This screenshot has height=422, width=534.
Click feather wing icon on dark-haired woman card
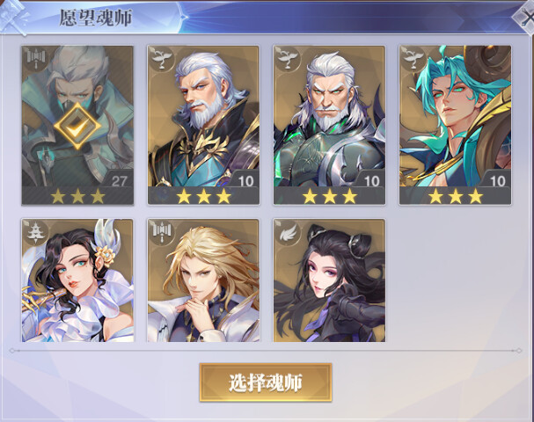pos(287,232)
